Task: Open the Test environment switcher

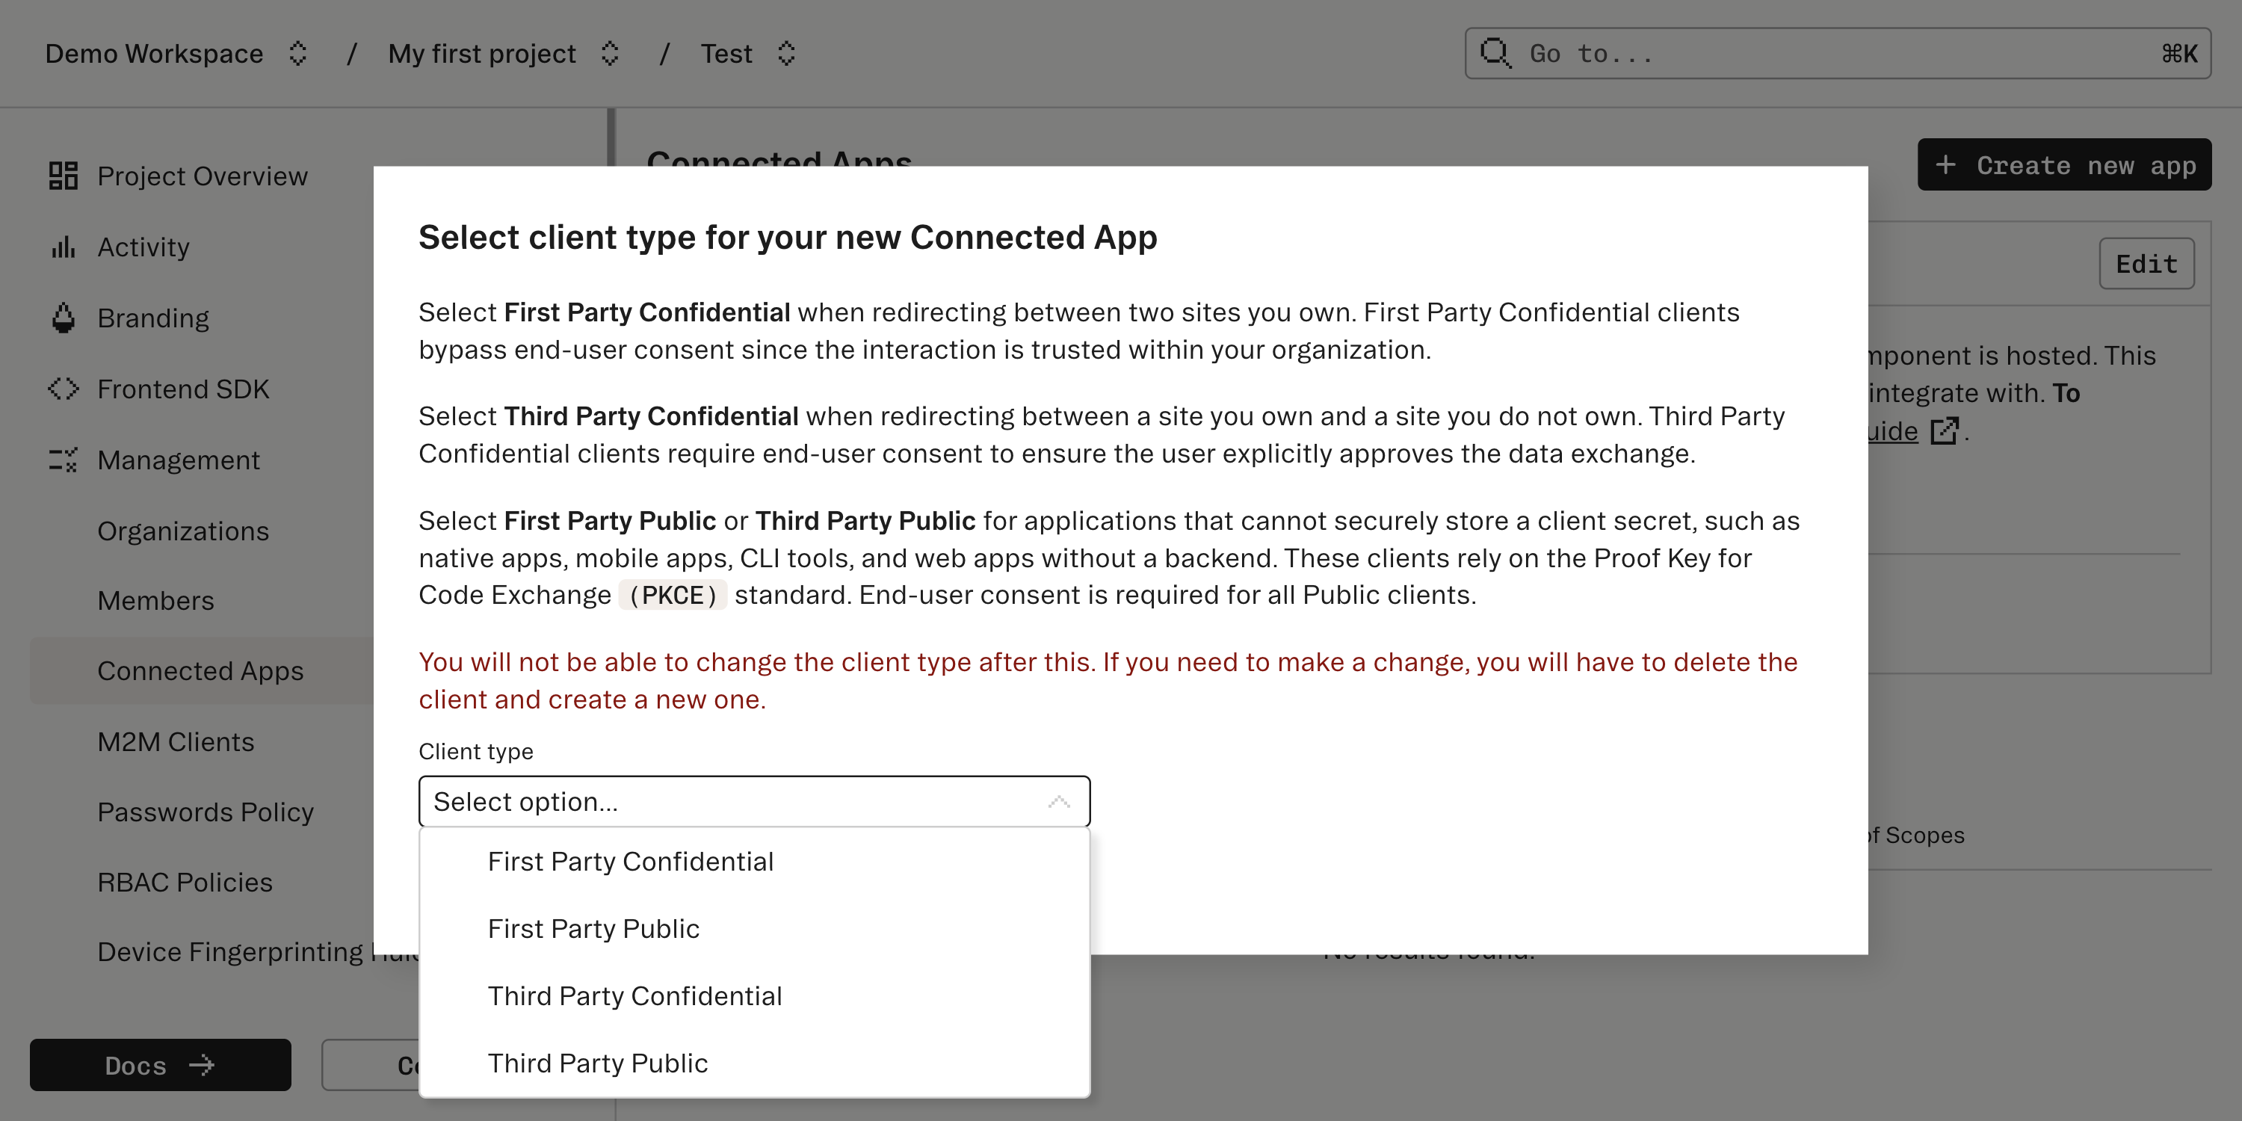Action: [x=786, y=53]
